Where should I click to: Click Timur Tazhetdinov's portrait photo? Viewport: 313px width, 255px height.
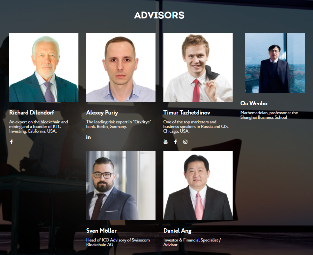point(198,67)
